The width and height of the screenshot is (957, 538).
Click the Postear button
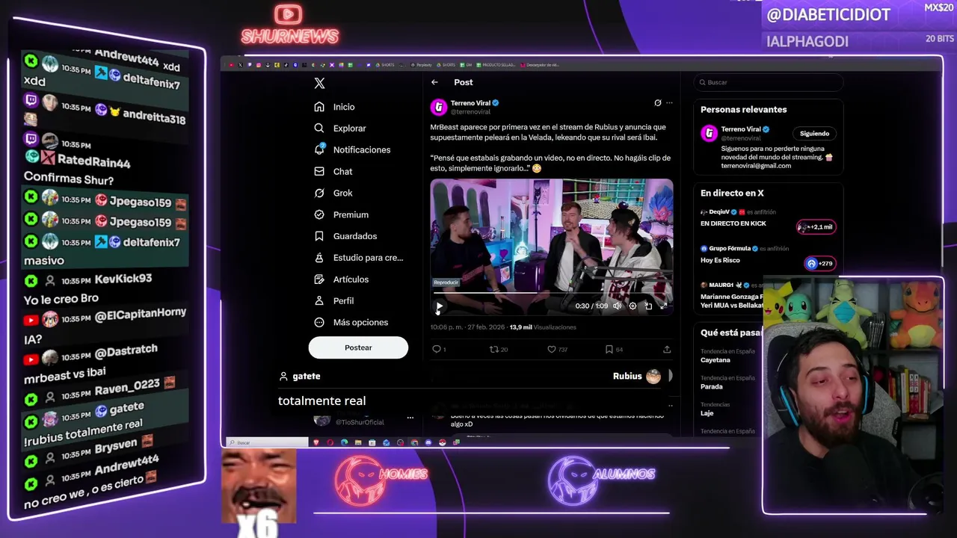click(x=358, y=347)
